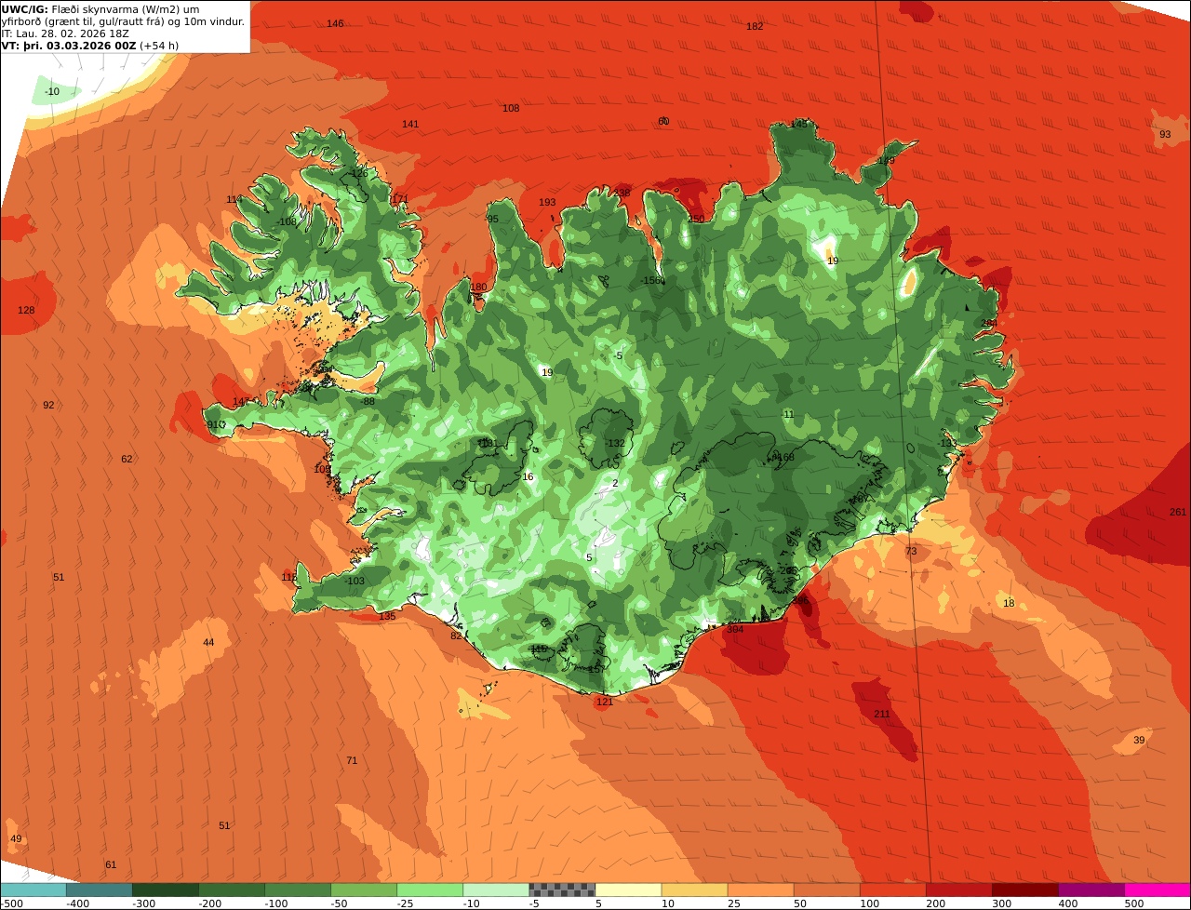
Task: Click the map value '180'
Action: (x=478, y=287)
